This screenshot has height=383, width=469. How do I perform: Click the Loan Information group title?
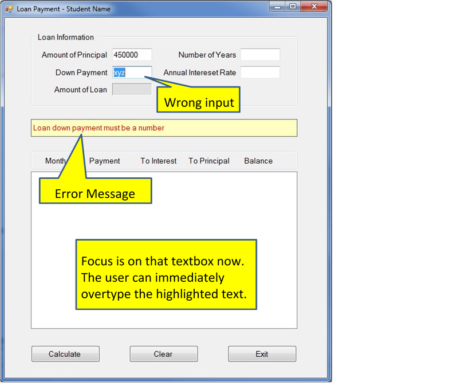[x=65, y=37]
